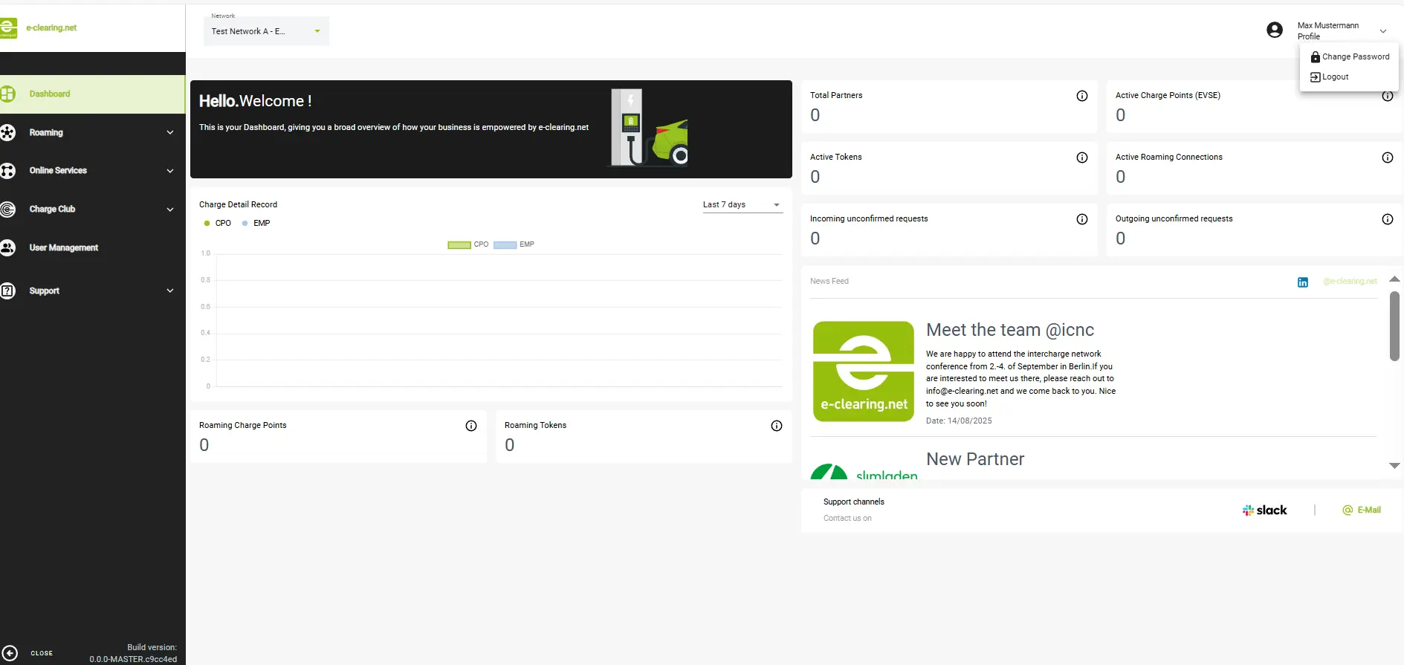Open the Last 7 days period dropdown
Image resolution: width=1404 pixels, height=665 pixels.
click(x=742, y=205)
